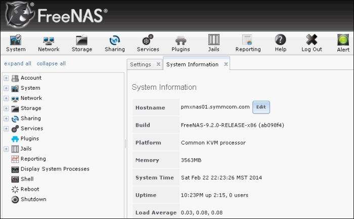Open the Sharing toolbar icon
354x219 pixels.
pos(115,40)
